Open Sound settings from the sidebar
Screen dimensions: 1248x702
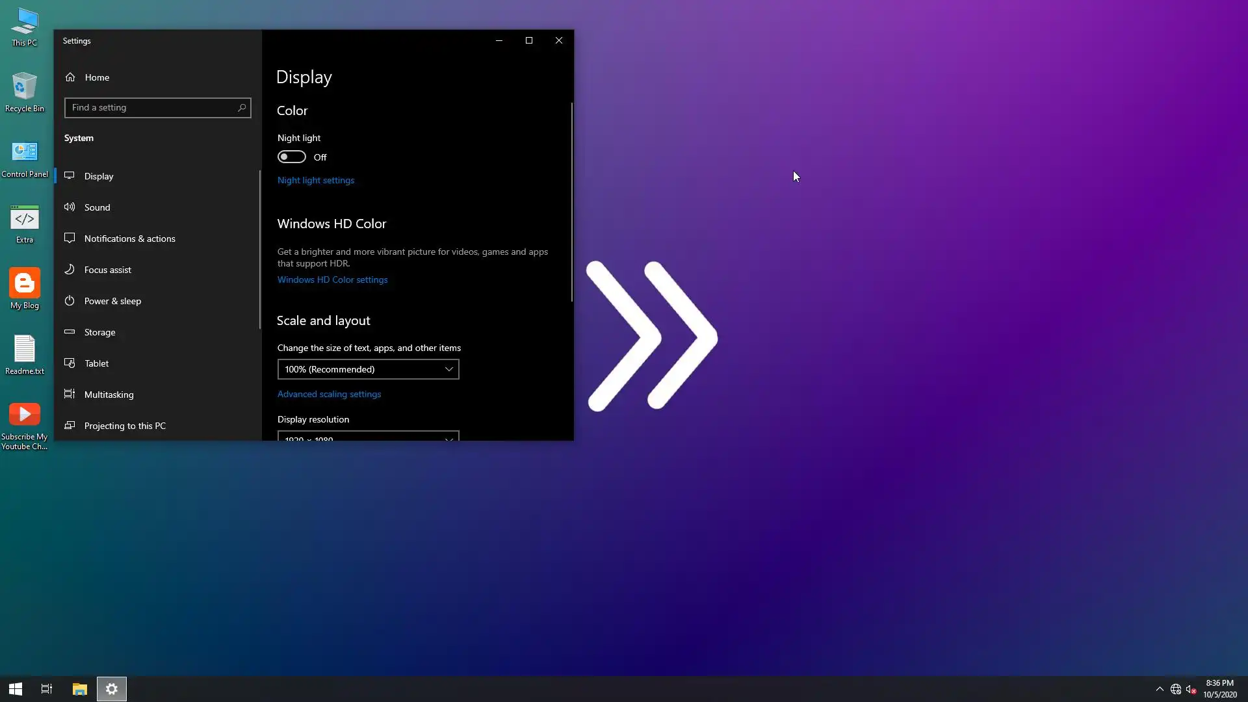[x=97, y=207]
